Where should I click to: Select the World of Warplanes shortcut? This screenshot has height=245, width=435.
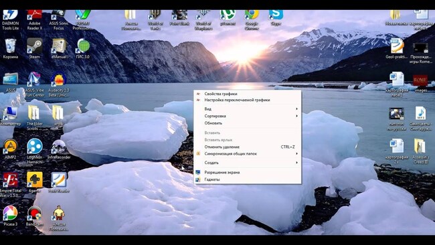pyautogui.click(x=203, y=19)
